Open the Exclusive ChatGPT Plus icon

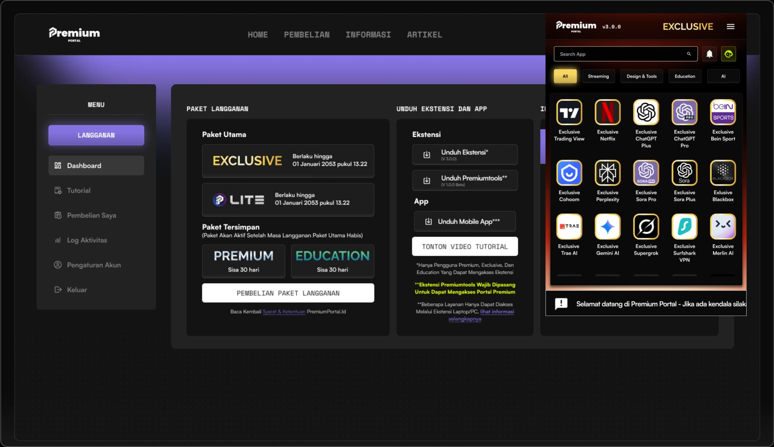(x=646, y=112)
